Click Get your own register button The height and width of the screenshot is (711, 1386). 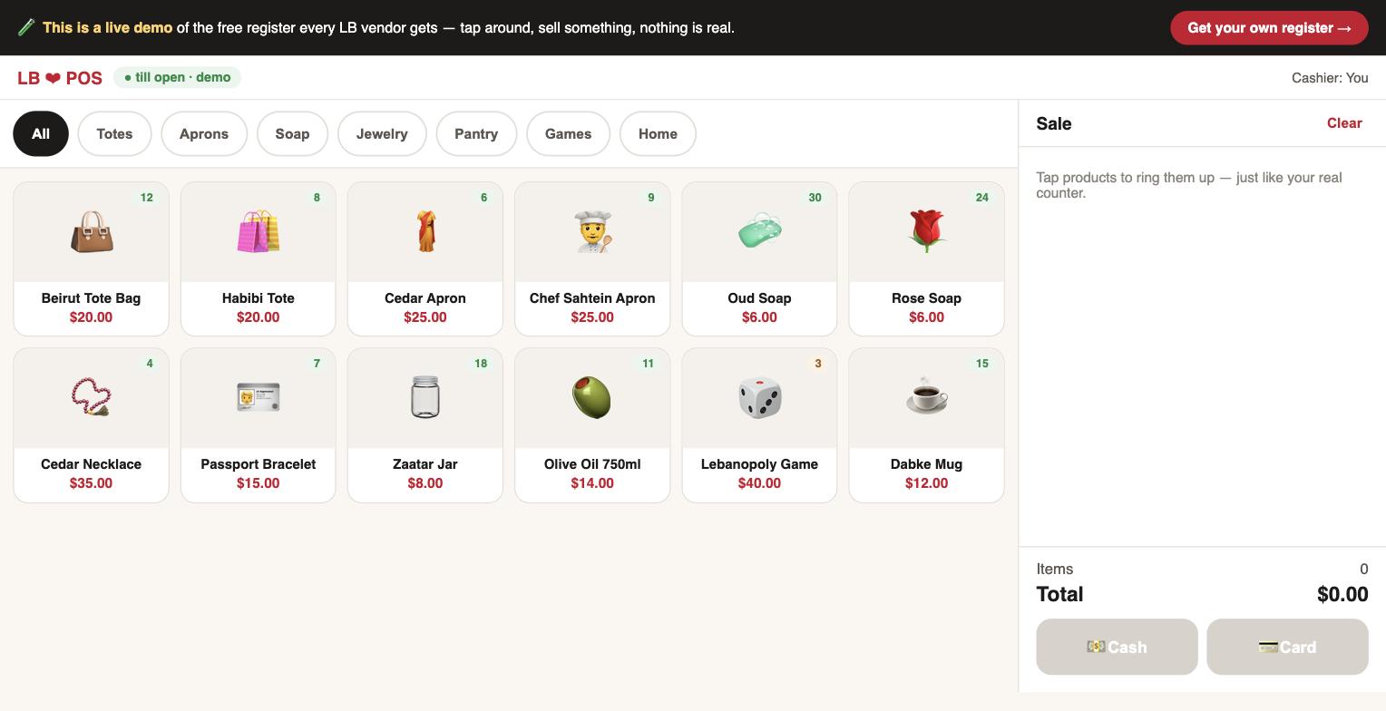pyautogui.click(x=1269, y=28)
